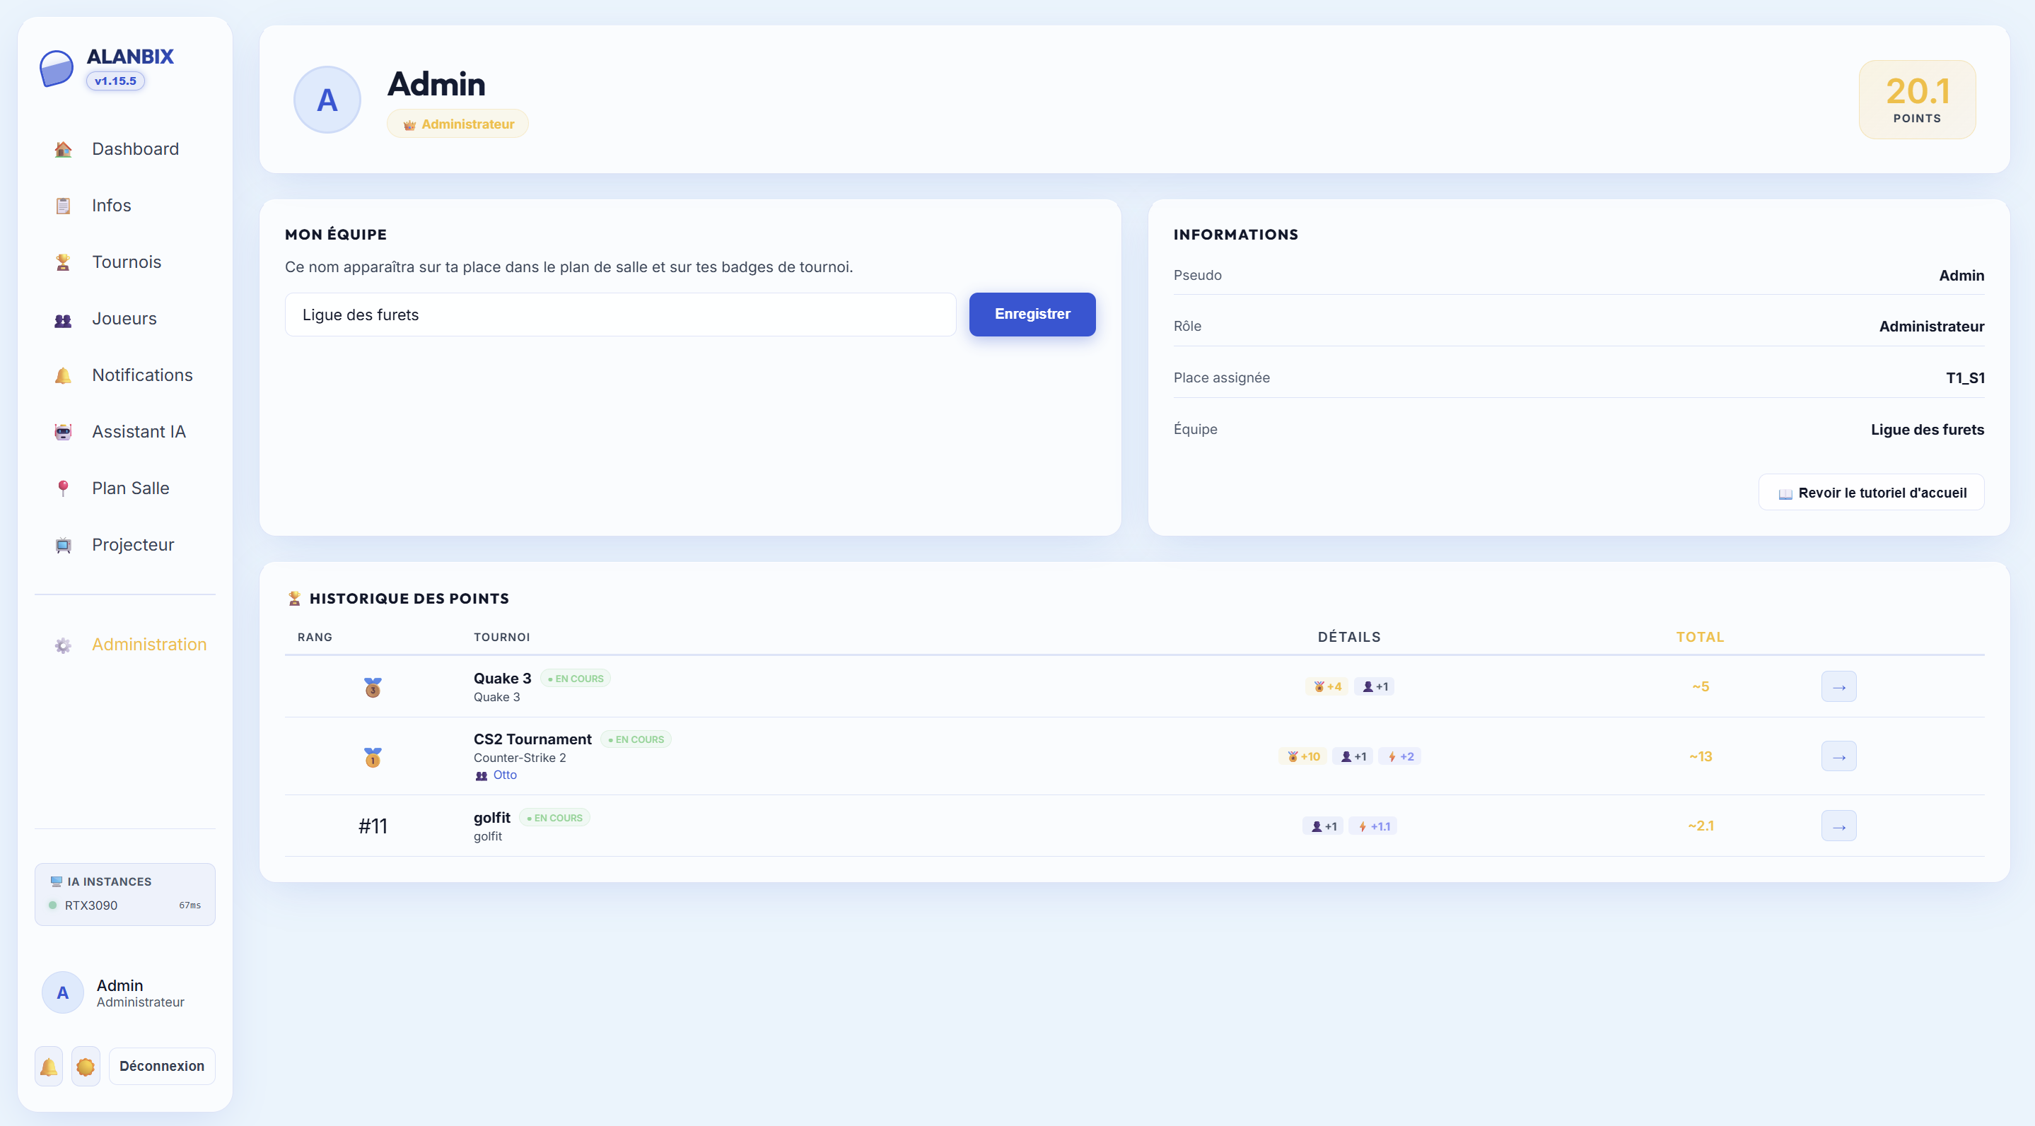This screenshot has width=2035, height=1126.
Task: Click the 20.1 points badge
Action: (1918, 100)
